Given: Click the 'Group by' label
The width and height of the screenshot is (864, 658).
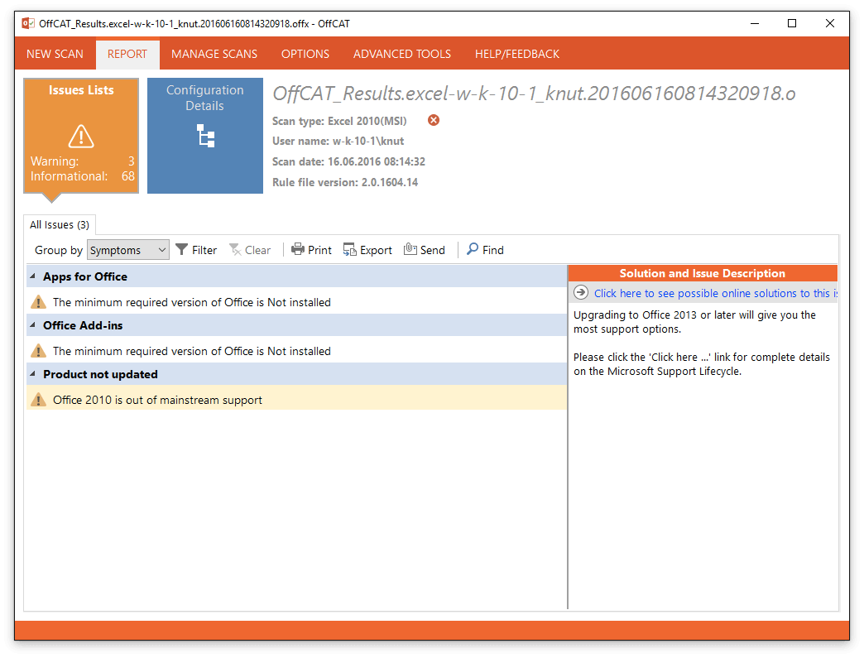Looking at the screenshot, I should 59,250.
